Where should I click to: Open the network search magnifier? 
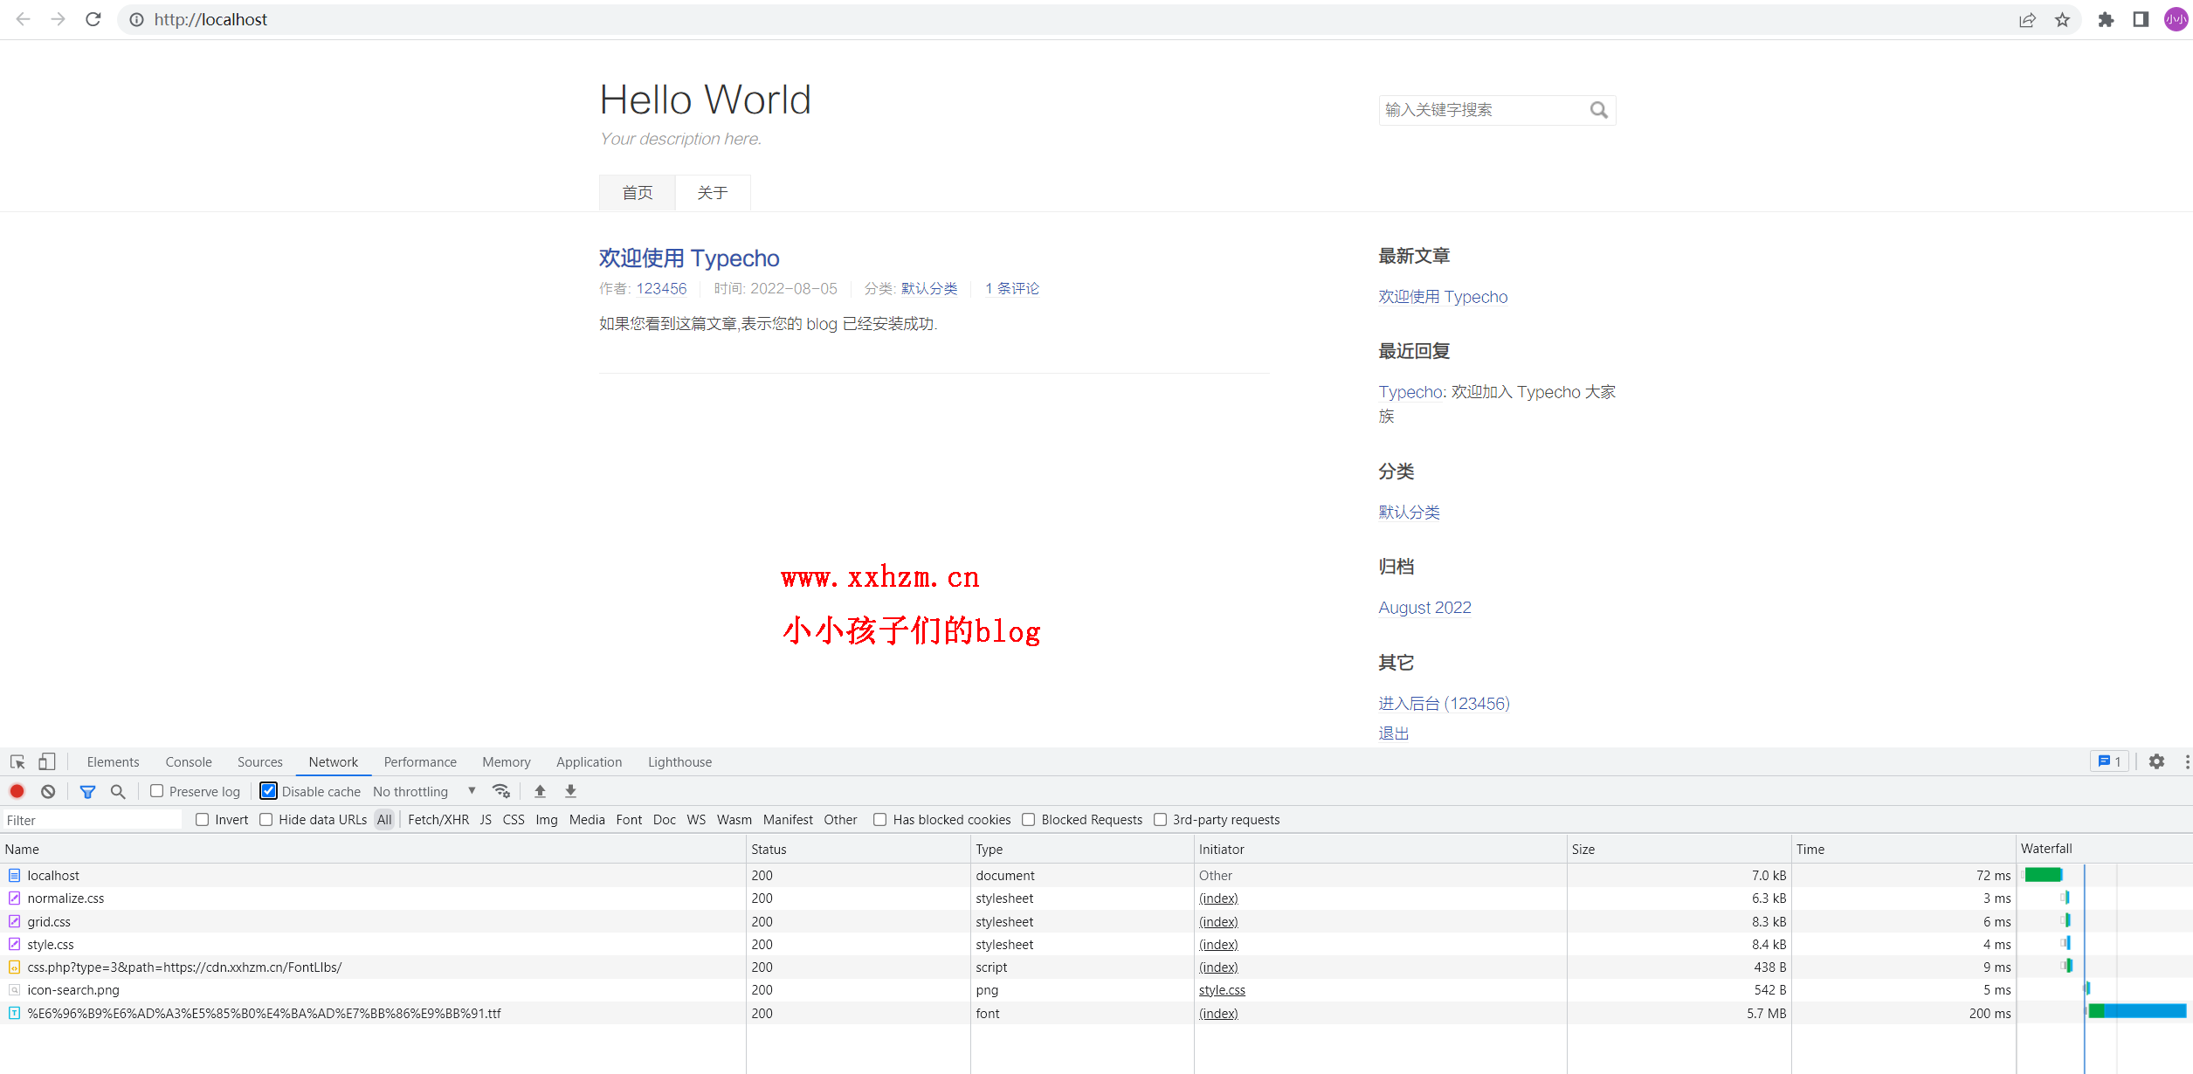coord(118,791)
